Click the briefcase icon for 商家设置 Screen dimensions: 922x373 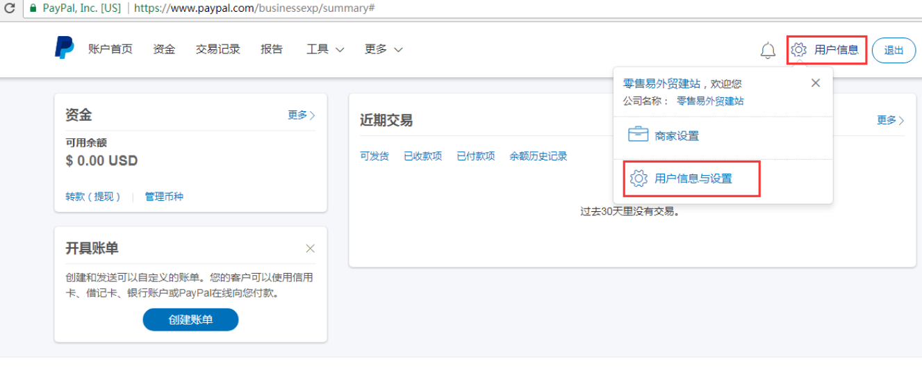coord(638,135)
